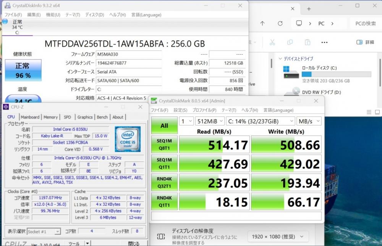Open the テーマ(T) menu in CrystalDiskInfo
The image size is (382, 246).
point(73,15)
